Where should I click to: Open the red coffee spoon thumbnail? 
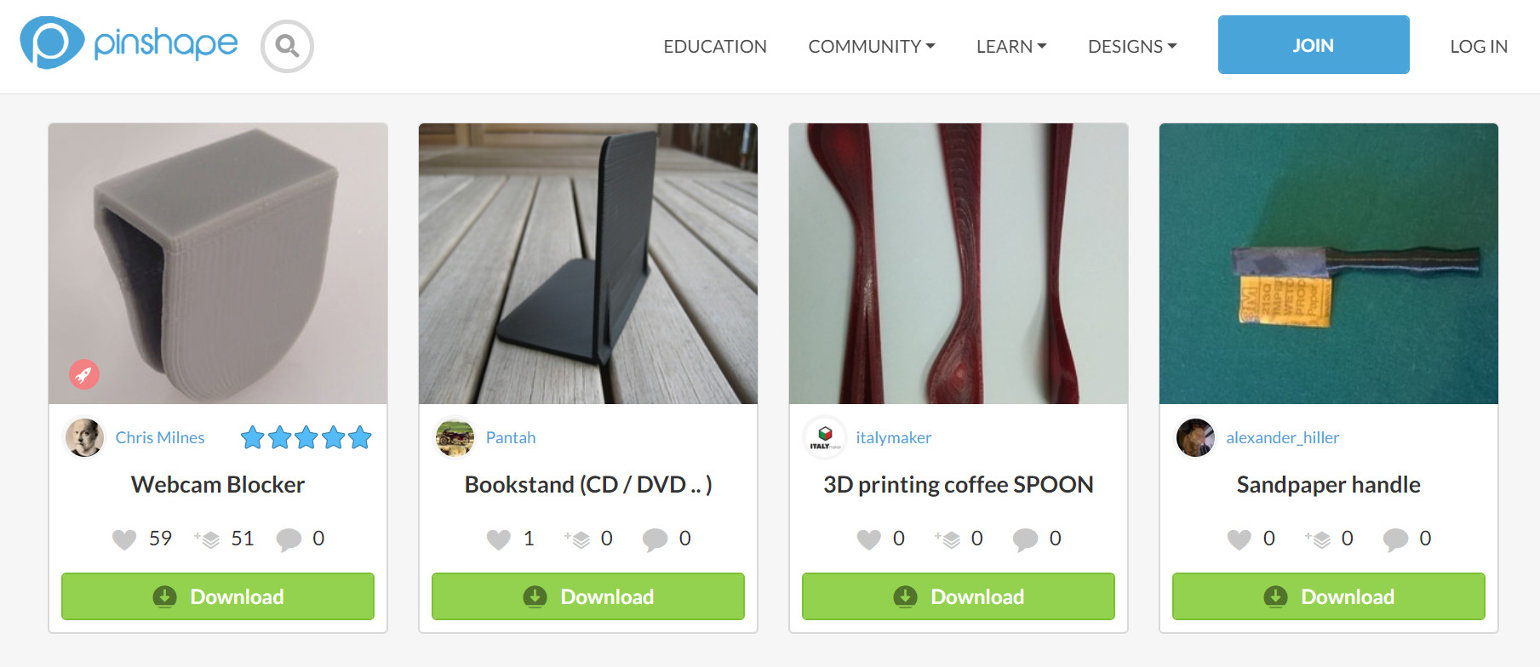tap(959, 264)
